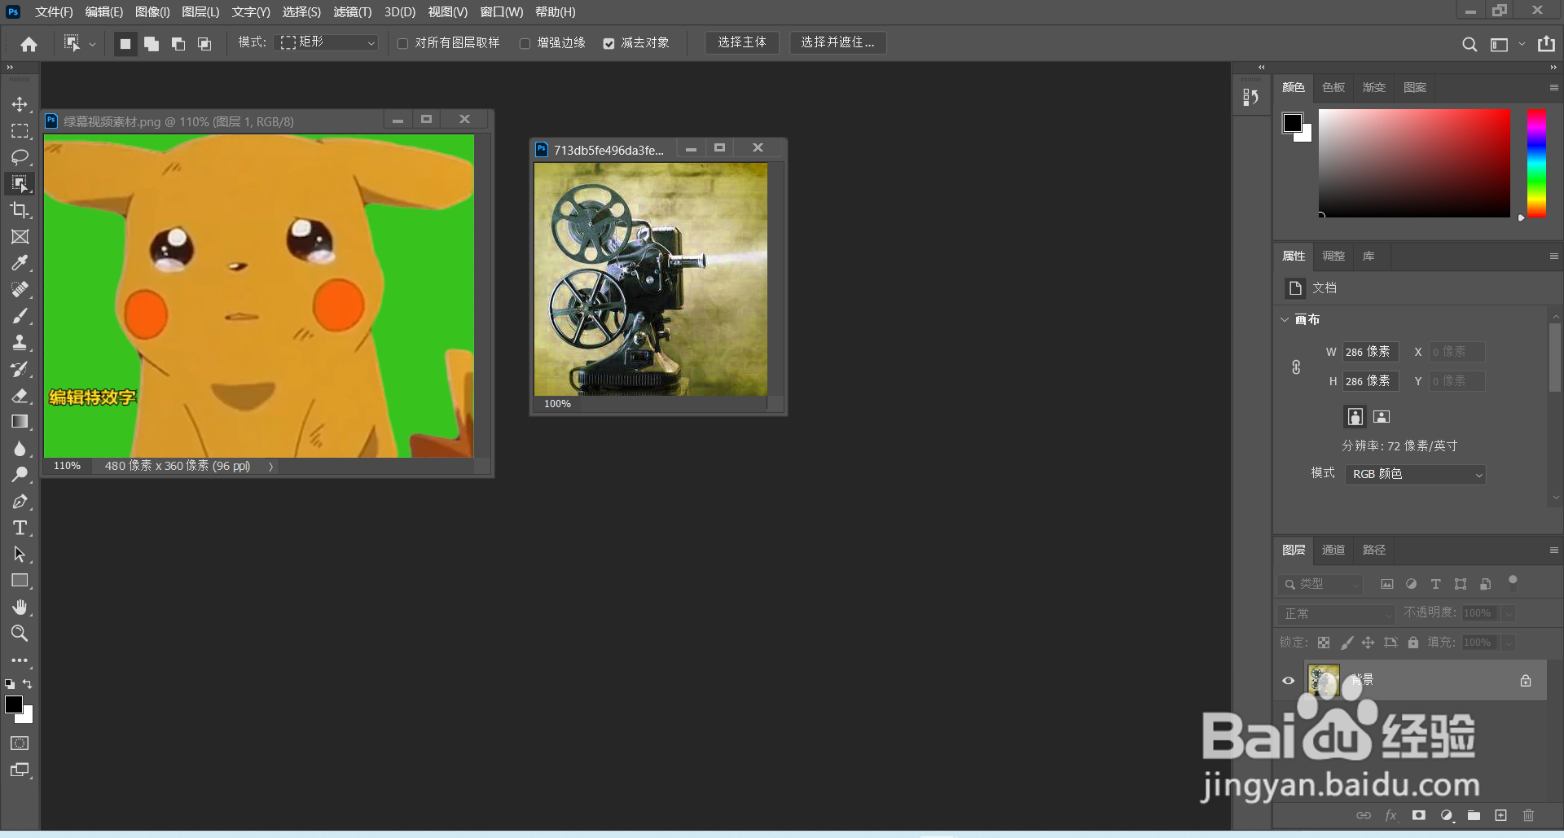The height and width of the screenshot is (838, 1564).
Task: Click the create new layer icon
Action: point(1500,815)
